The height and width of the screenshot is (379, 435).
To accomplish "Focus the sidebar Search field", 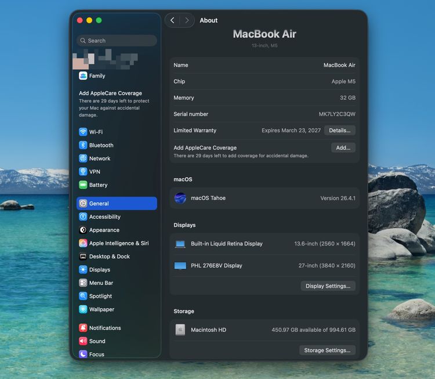I will pos(117,41).
